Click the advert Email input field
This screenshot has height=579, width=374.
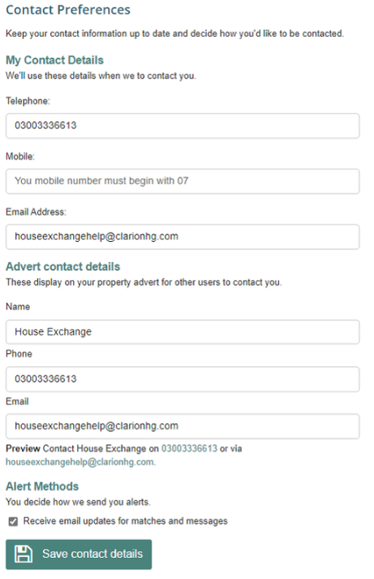[x=183, y=426]
